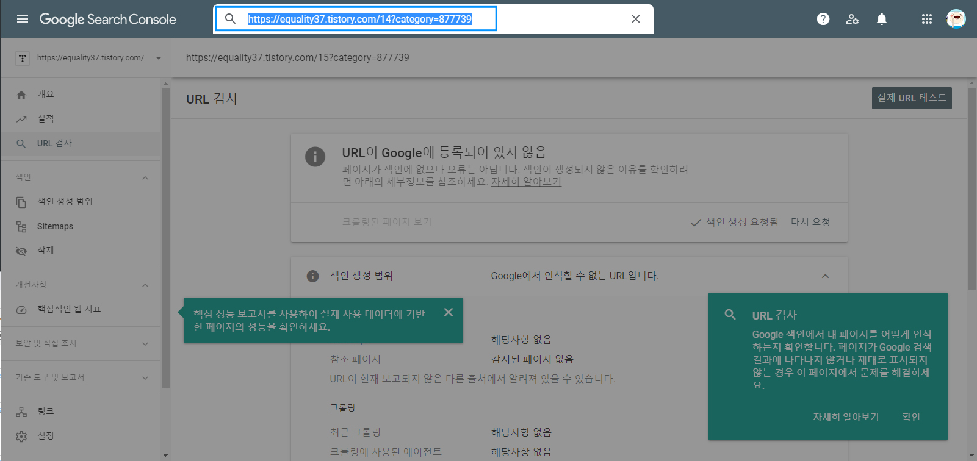The height and width of the screenshot is (461, 977).
Task: Click the gauge icon beside 핵심적인 웹 지표
Action: 21,309
